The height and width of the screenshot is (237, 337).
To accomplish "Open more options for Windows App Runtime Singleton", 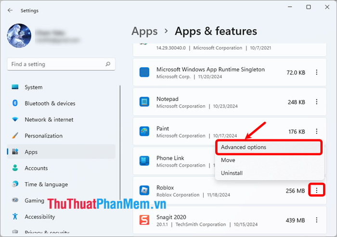I will (317, 72).
